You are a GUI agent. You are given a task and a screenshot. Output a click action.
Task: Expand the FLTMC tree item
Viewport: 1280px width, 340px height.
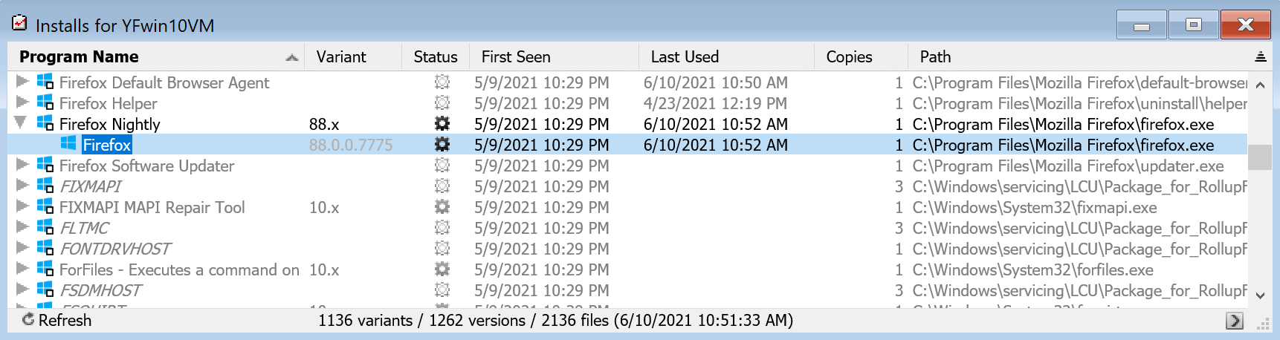point(22,227)
